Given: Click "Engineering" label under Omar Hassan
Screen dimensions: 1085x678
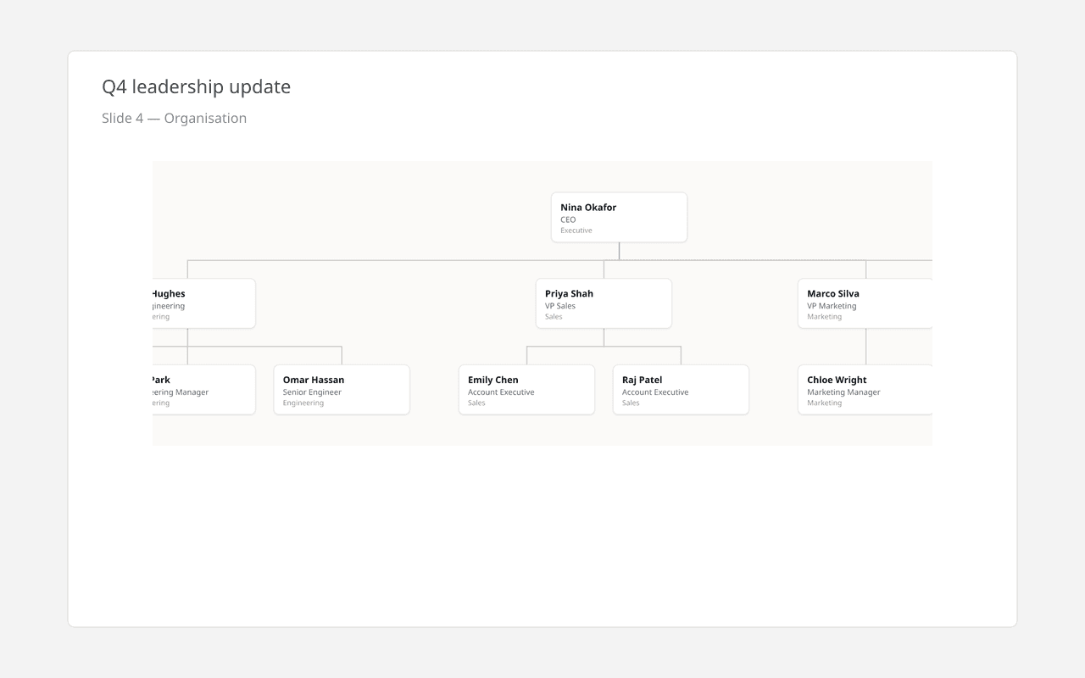Looking at the screenshot, I should (x=303, y=403).
